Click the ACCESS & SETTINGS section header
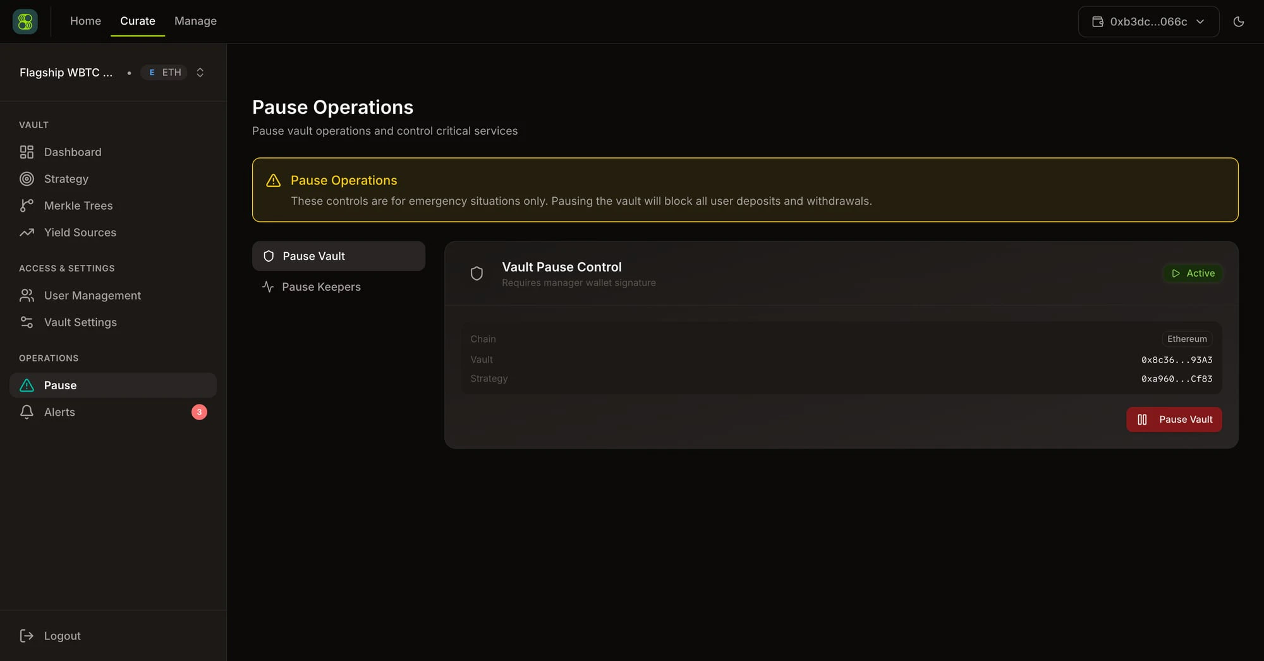The width and height of the screenshot is (1264, 661). point(67,268)
